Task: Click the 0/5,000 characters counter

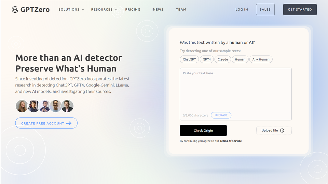Action: (195, 116)
